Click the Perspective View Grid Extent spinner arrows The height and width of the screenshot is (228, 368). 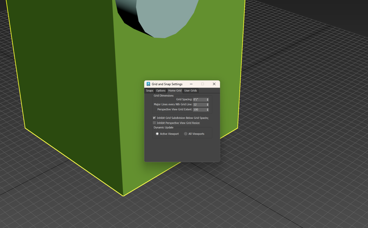(x=207, y=109)
